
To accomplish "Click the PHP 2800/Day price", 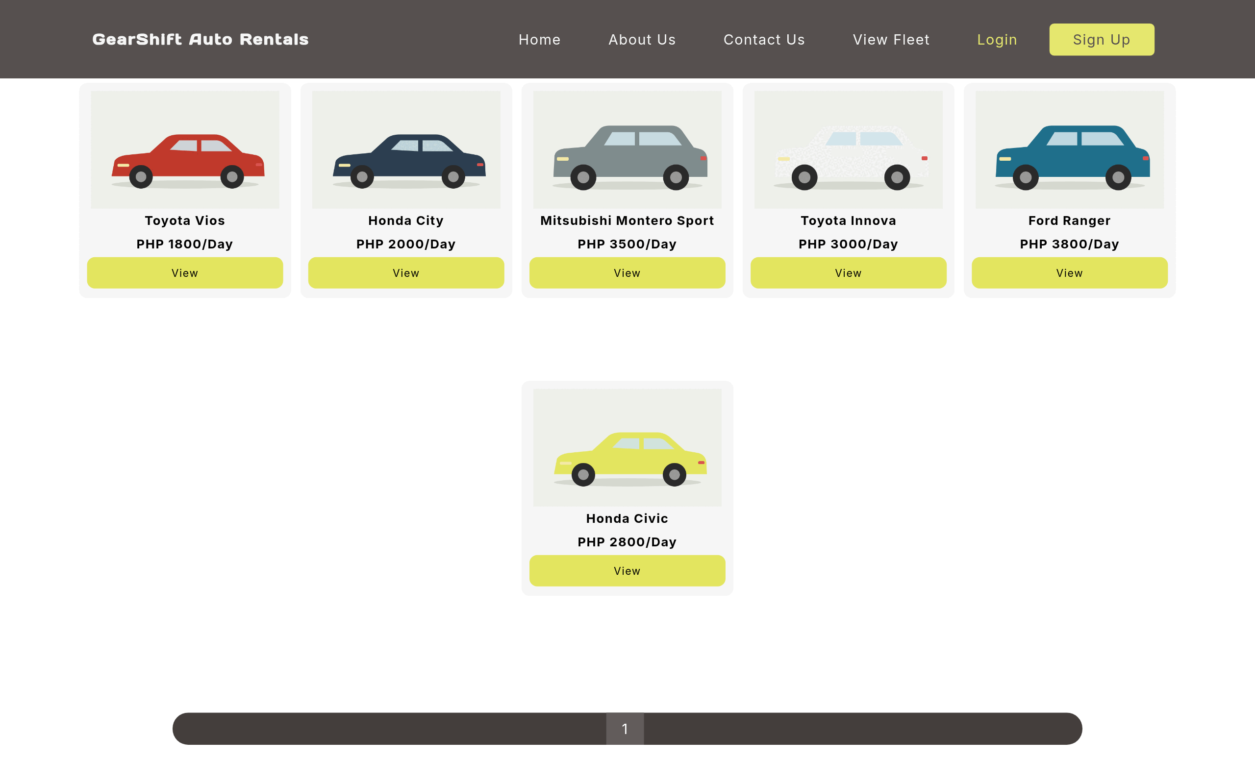I will pyautogui.click(x=627, y=542).
